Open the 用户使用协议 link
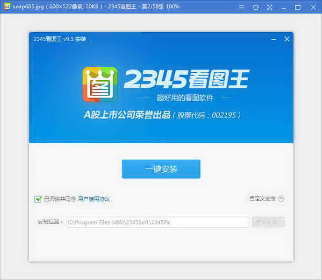The height and width of the screenshot is (280, 322). [94, 199]
